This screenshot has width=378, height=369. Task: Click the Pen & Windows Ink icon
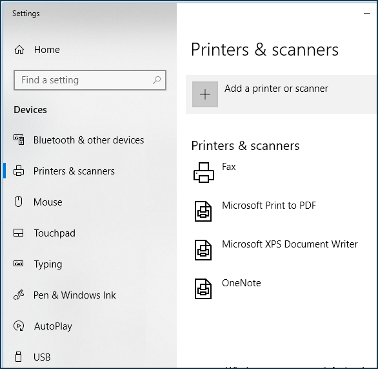(19, 295)
